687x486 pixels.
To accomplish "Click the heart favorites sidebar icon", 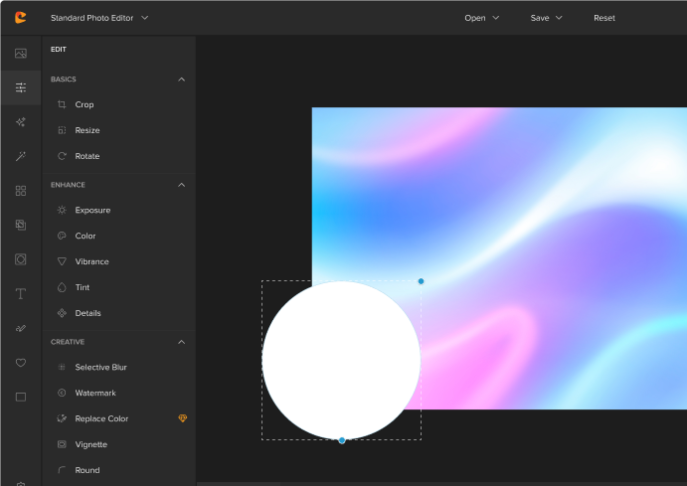I will (20, 363).
